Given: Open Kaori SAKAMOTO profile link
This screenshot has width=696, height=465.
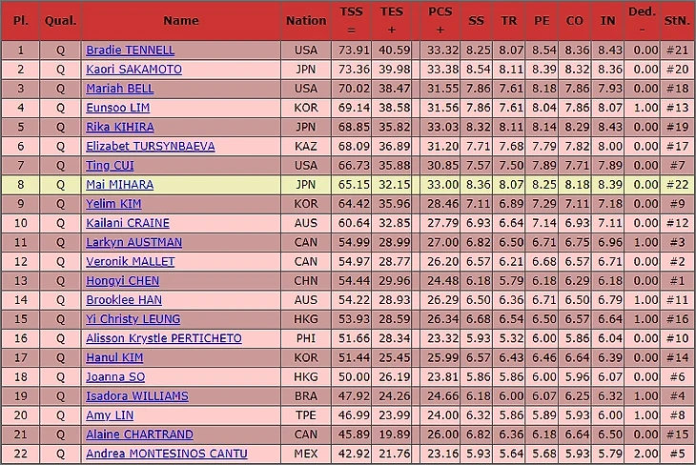Looking at the screenshot, I should tap(134, 70).
